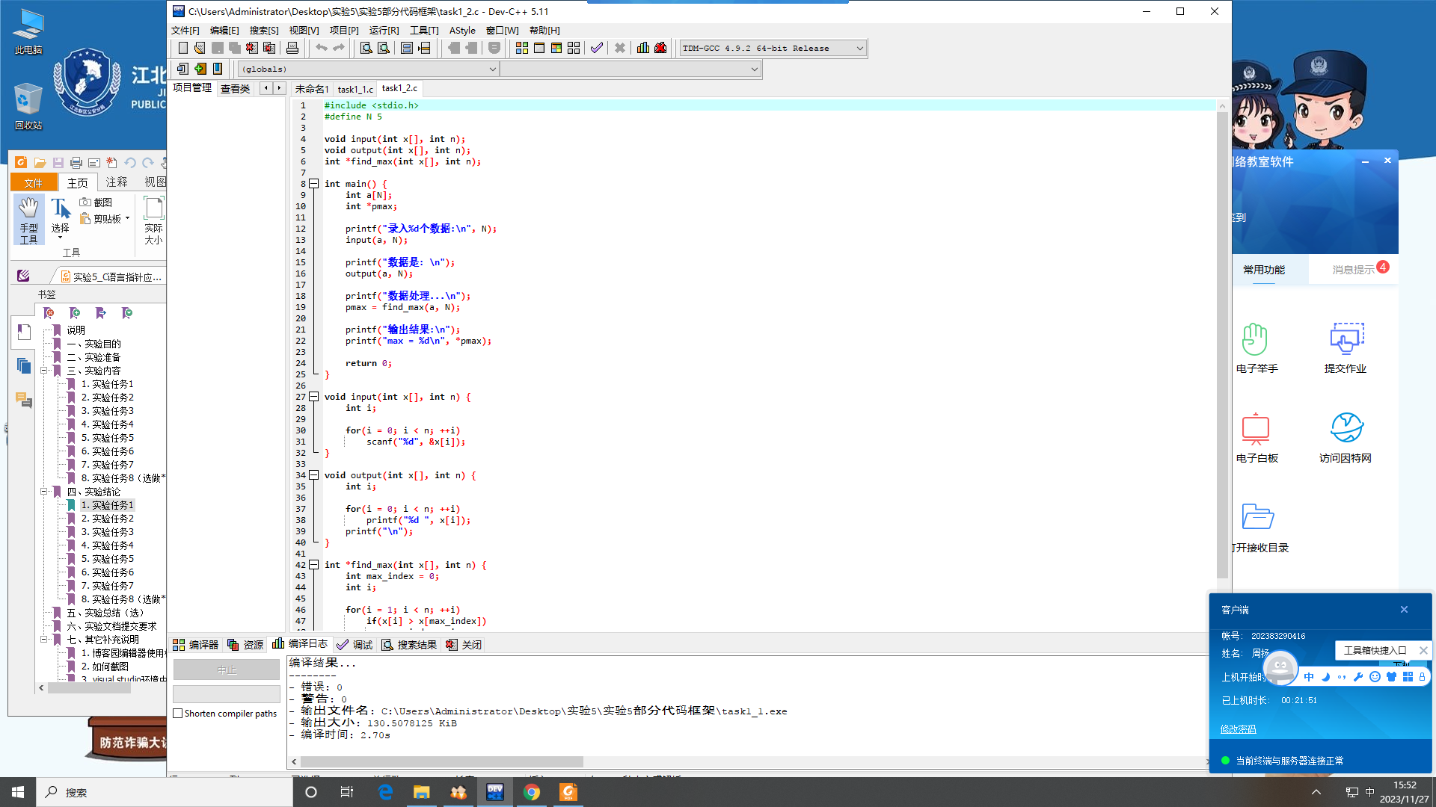Launch the 访问因特网 internet icon
The width and height of the screenshot is (1436, 807).
1346,429
